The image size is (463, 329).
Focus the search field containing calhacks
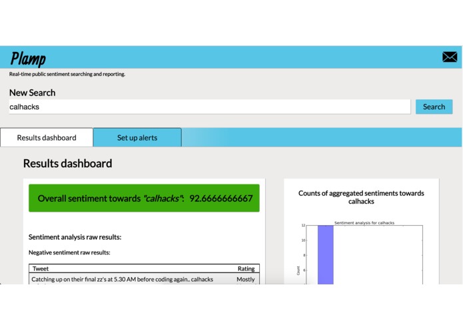coord(210,107)
